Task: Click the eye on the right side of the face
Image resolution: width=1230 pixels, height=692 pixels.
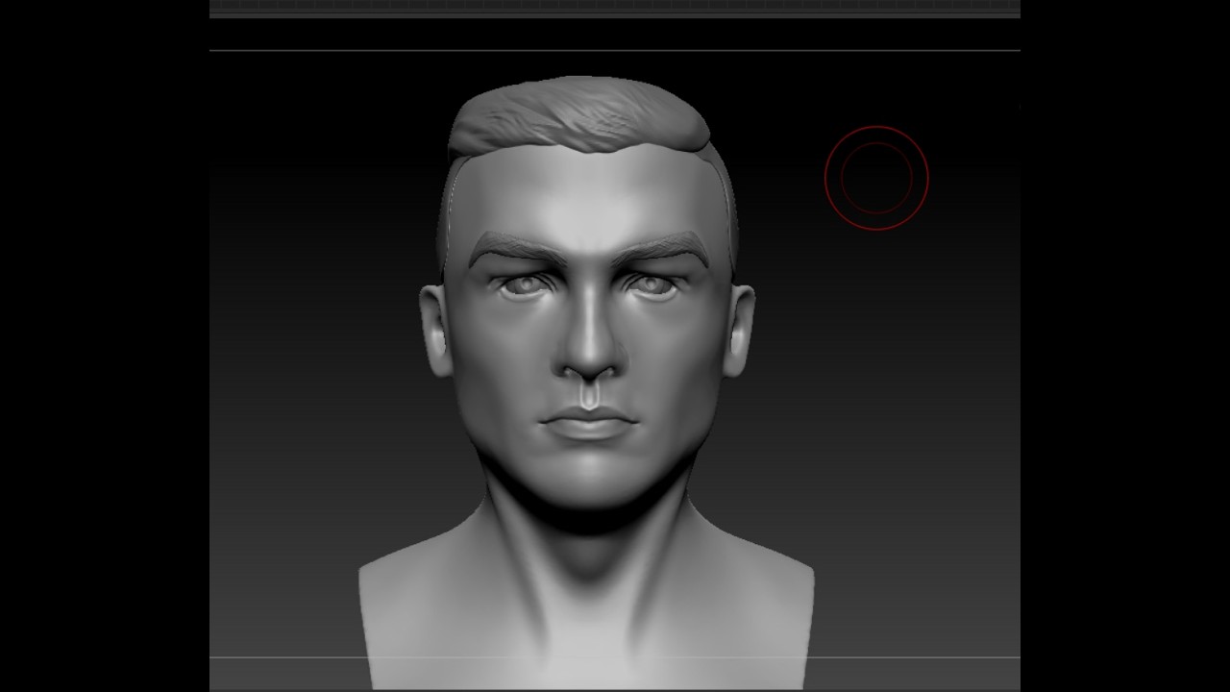Action: coord(653,285)
